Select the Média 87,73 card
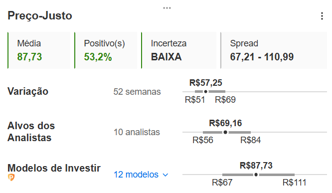332x193 pixels. (x=39, y=50)
